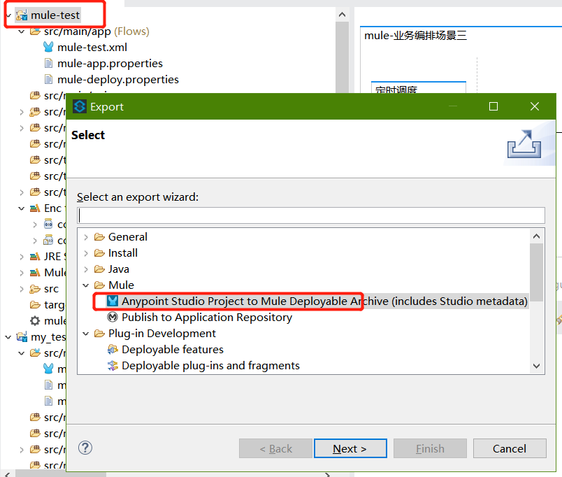This screenshot has height=477, width=562.
Task: Select the Java folder item
Action: (x=119, y=269)
